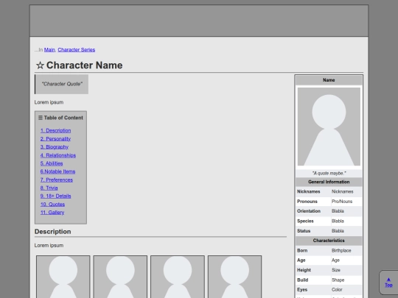The height and width of the screenshot is (298, 398).
Task: Click the up arrow above Top
Action: click(388, 280)
